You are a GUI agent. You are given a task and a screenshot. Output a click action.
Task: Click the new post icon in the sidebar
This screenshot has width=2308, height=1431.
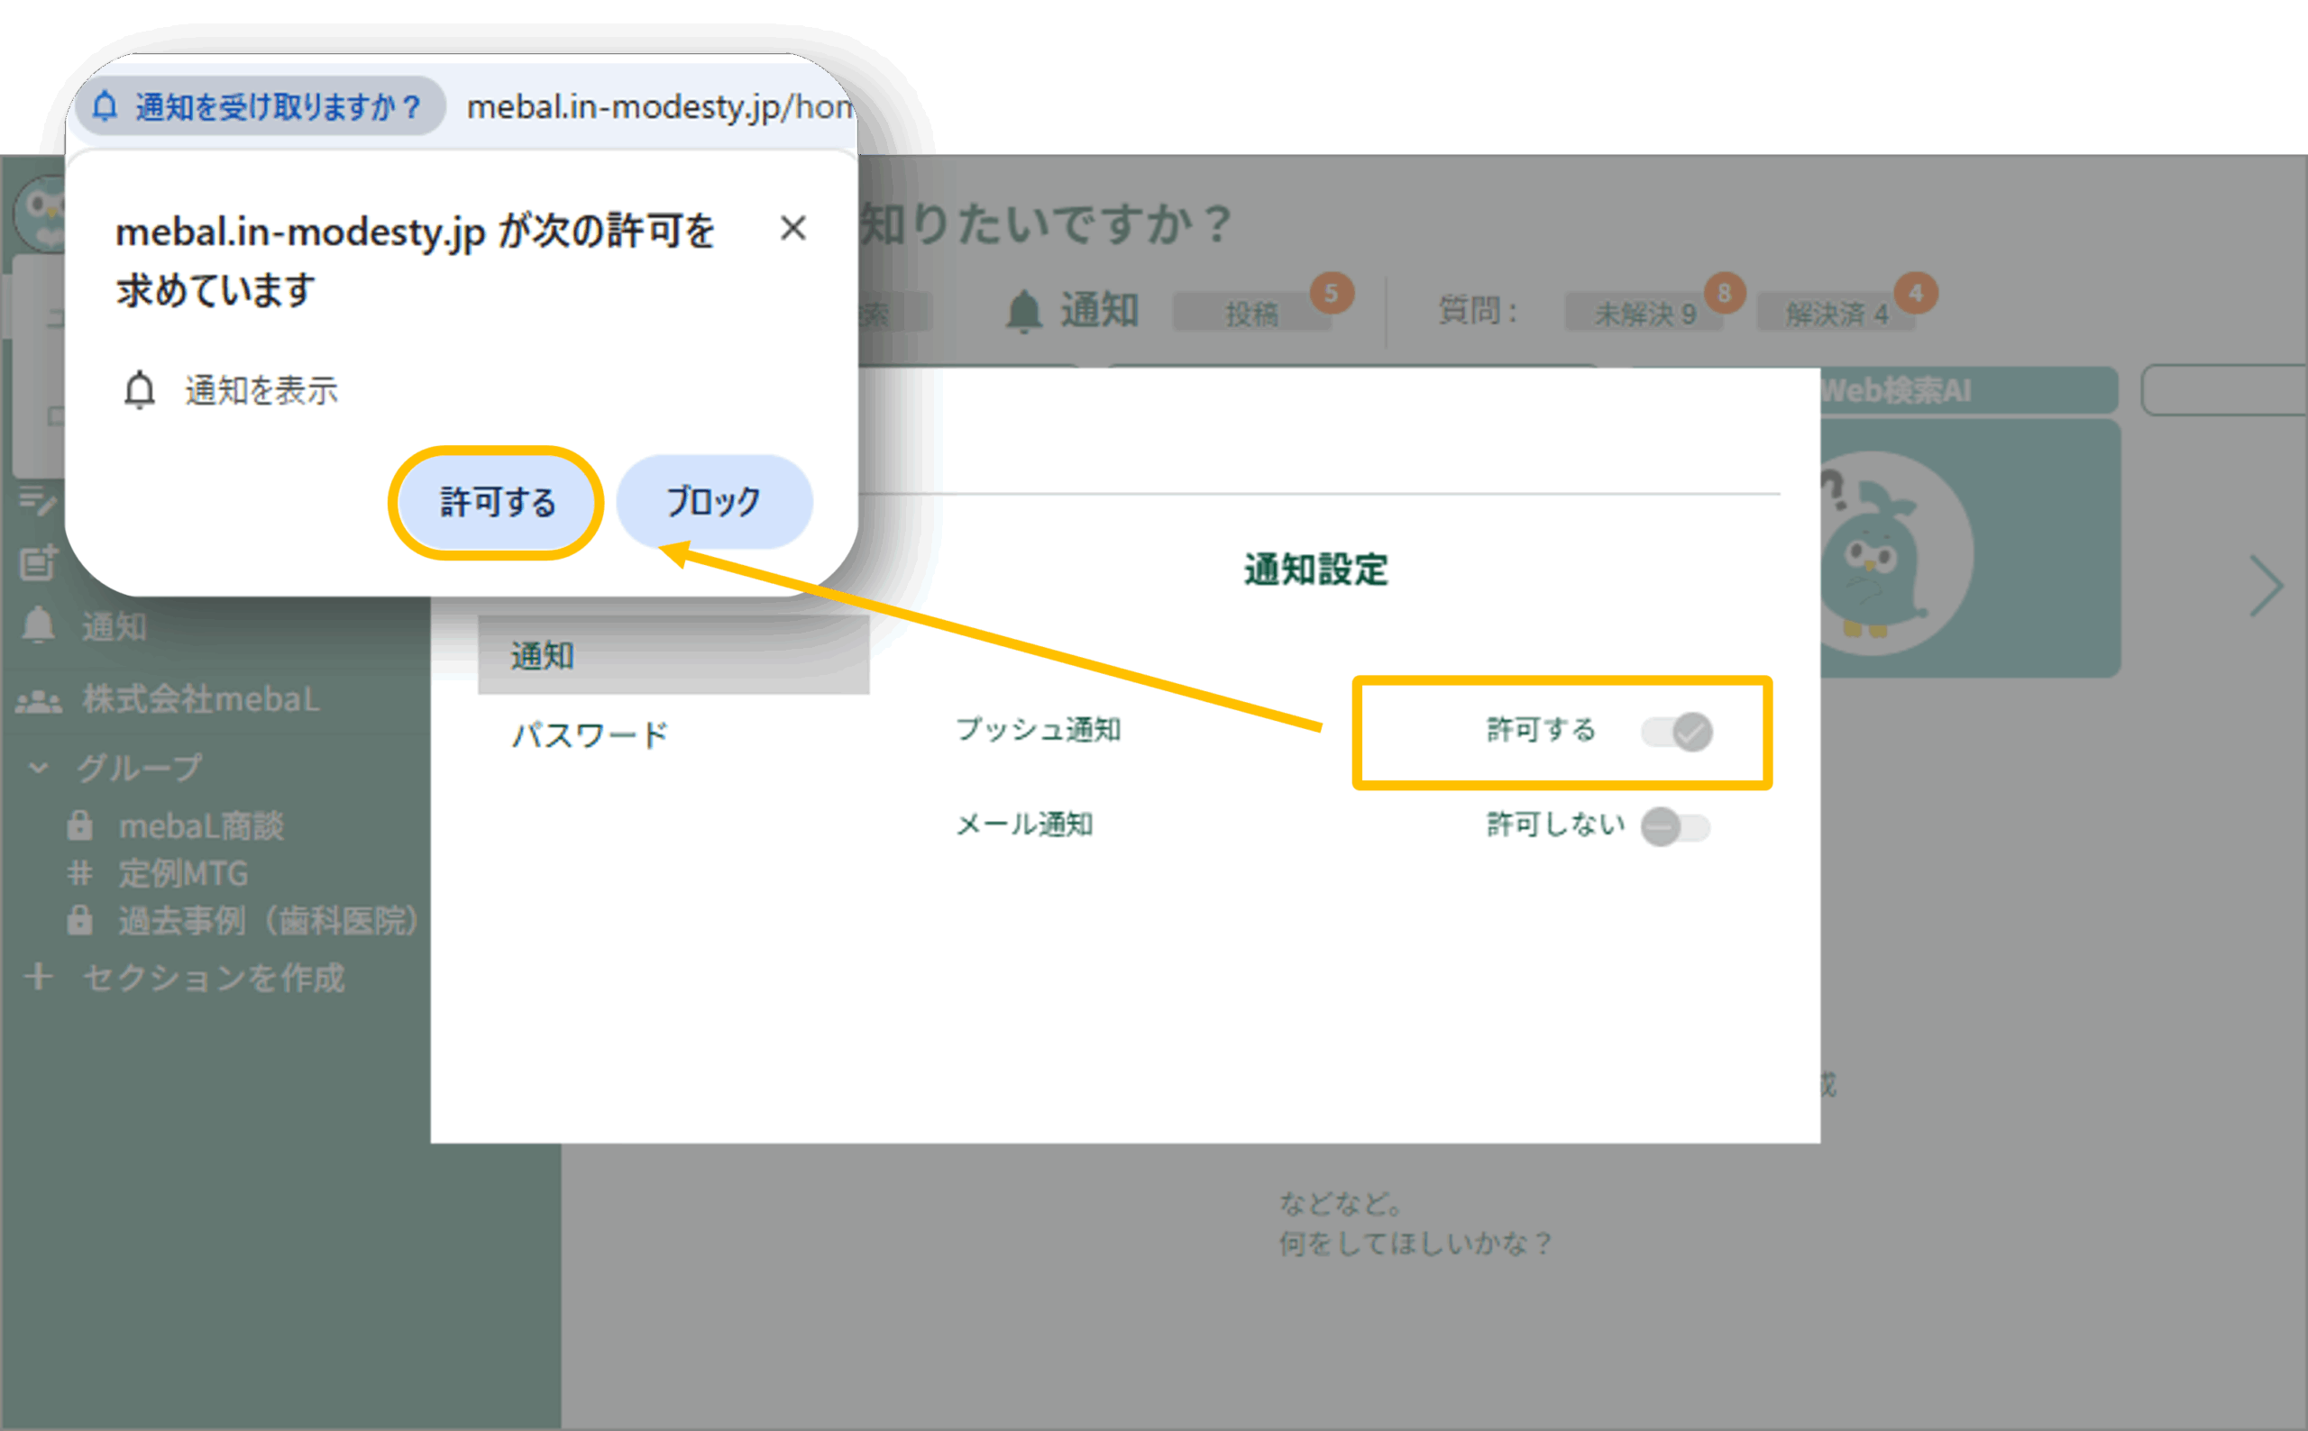(x=39, y=562)
